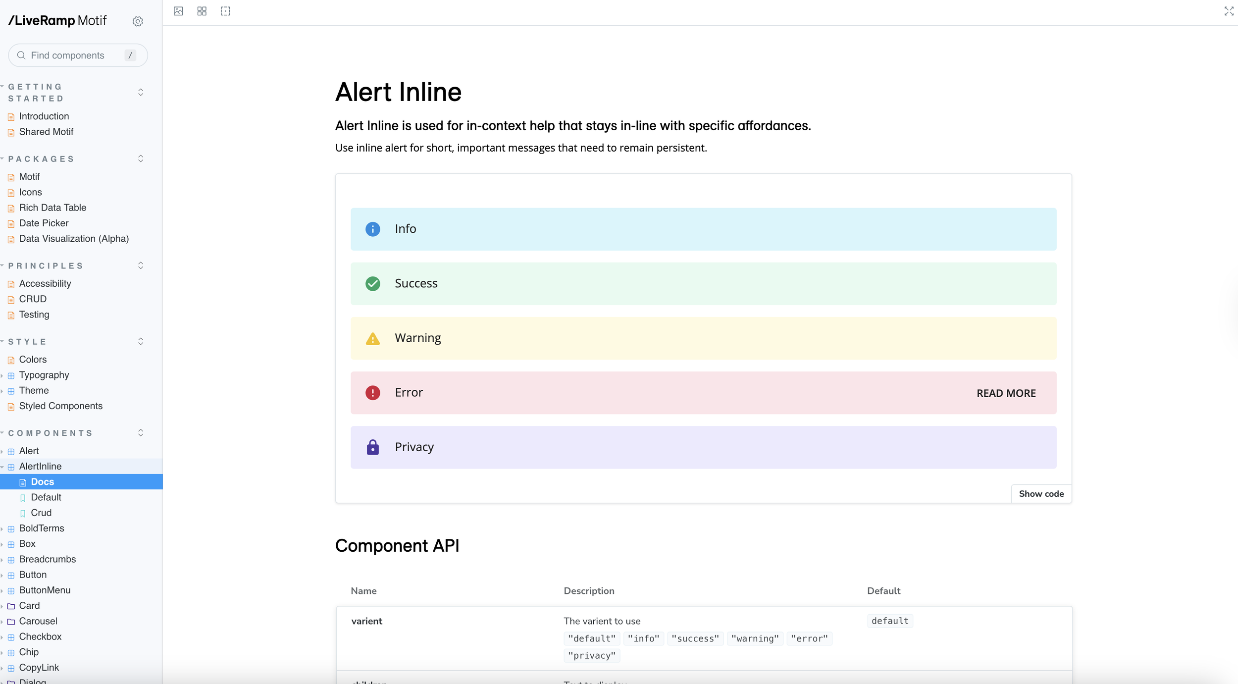1238x684 pixels.
Task: Click READ MORE on Error alert
Action: click(x=1006, y=393)
